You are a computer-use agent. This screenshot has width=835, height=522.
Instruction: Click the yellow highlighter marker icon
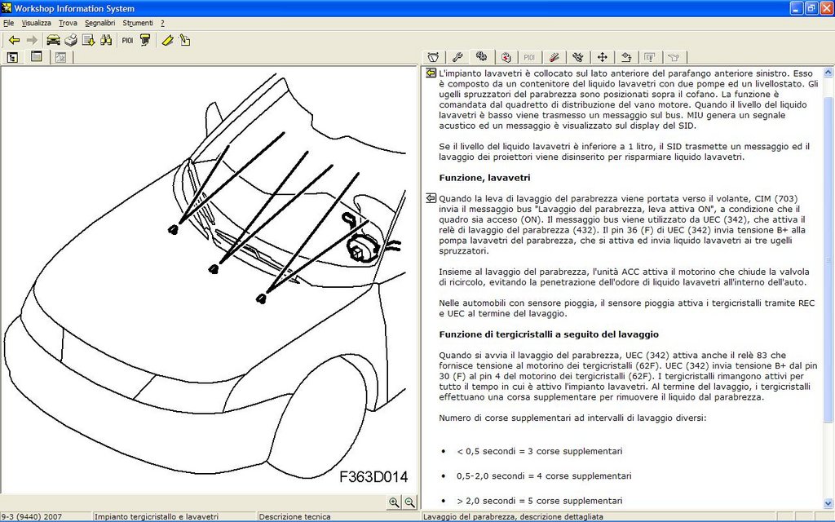point(168,40)
